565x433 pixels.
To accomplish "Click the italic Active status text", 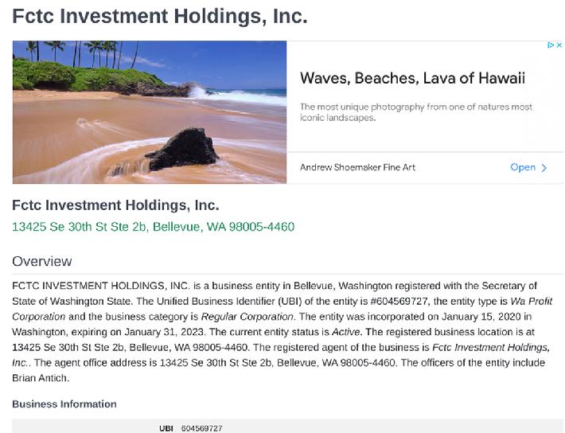I will point(346,332).
